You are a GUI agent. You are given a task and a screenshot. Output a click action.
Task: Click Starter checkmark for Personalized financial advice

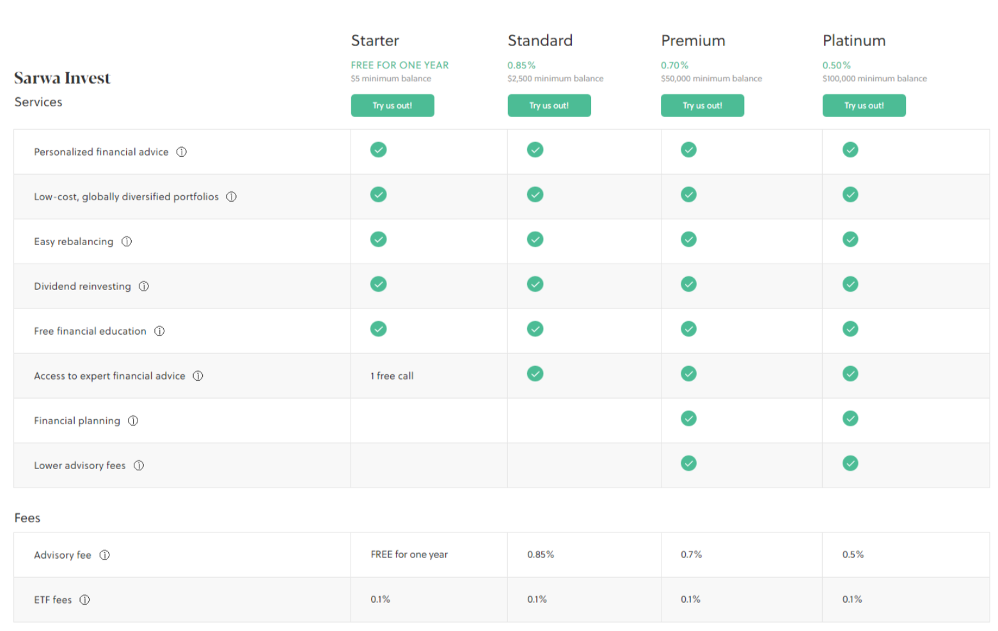(x=378, y=150)
